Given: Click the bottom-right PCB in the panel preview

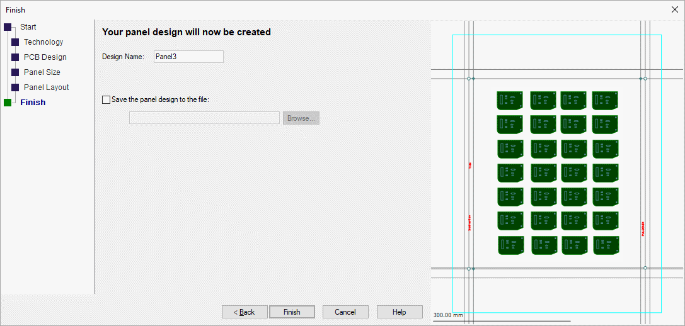Looking at the screenshot, I should [x=605, y=245].
